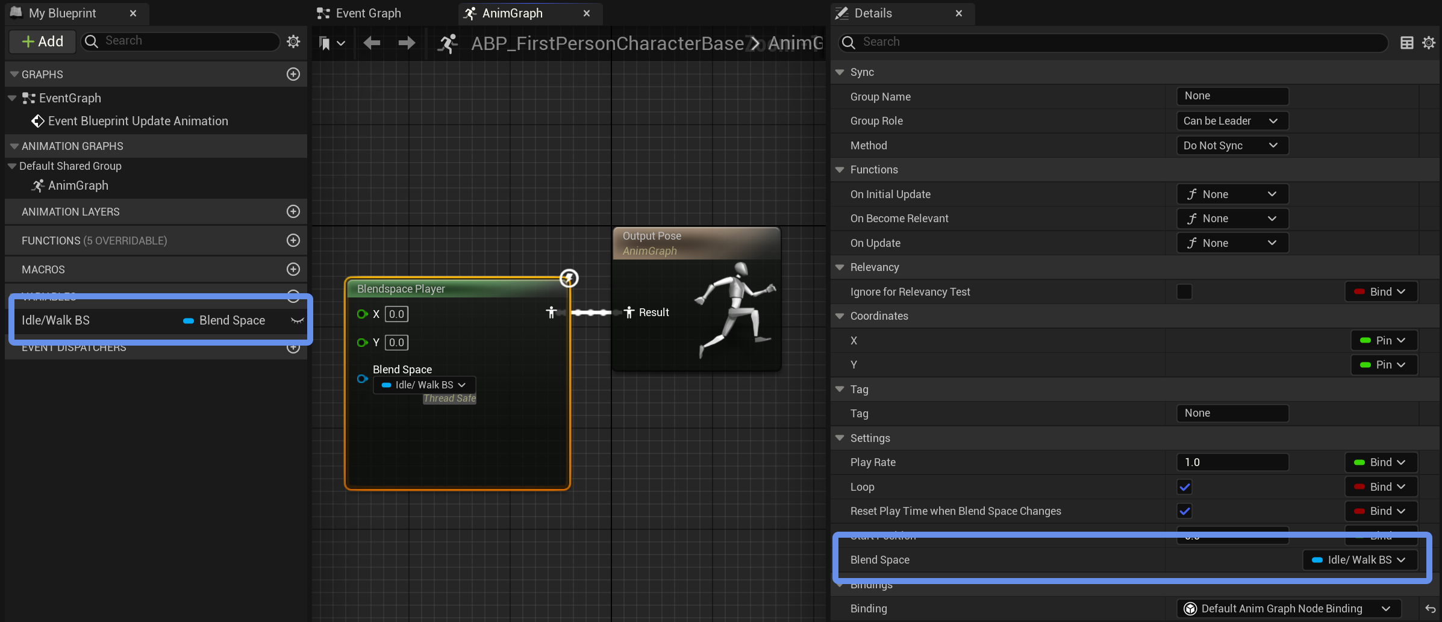The height and width of the screenshot is (622, 1442).
Task: Open sync Method dropdown
Action: pyautogui.click(x=1232, y=146)
